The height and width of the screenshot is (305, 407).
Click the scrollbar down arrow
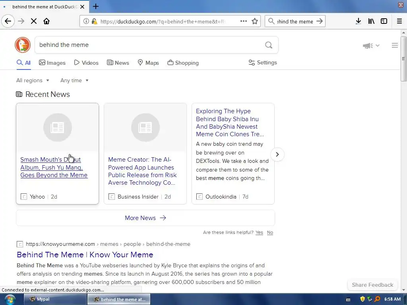[403, 290]
